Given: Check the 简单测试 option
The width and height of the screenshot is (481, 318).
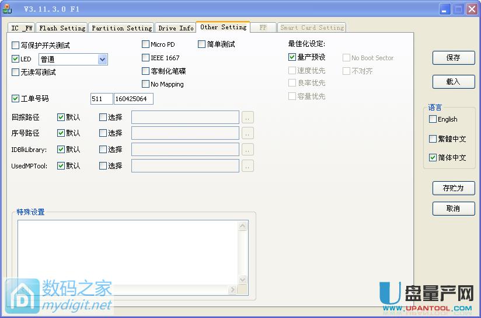Looking at the screenshot, I should 201,44.
